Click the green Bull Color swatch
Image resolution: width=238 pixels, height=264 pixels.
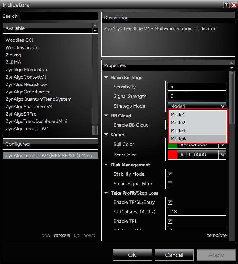173,146
